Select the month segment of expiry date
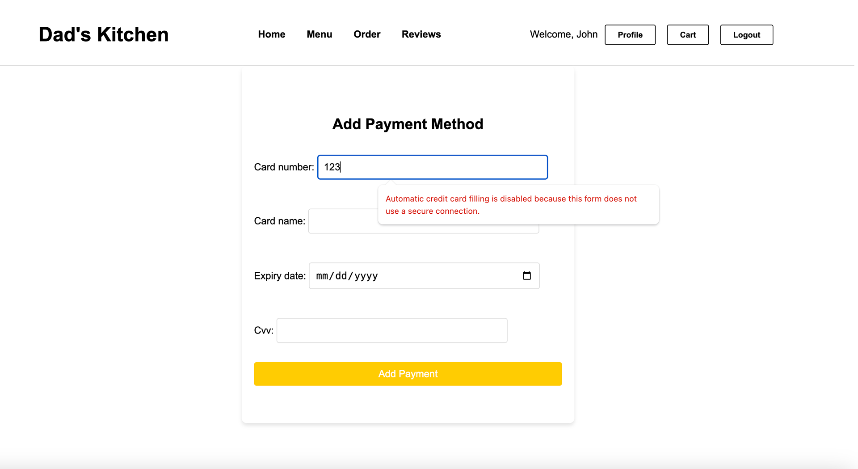The height and width of the screenshot is (469, 858). pos(322,276)
